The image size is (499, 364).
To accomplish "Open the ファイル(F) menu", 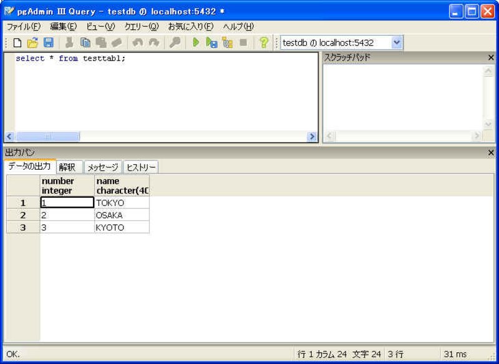I will (x=23, y=27).
